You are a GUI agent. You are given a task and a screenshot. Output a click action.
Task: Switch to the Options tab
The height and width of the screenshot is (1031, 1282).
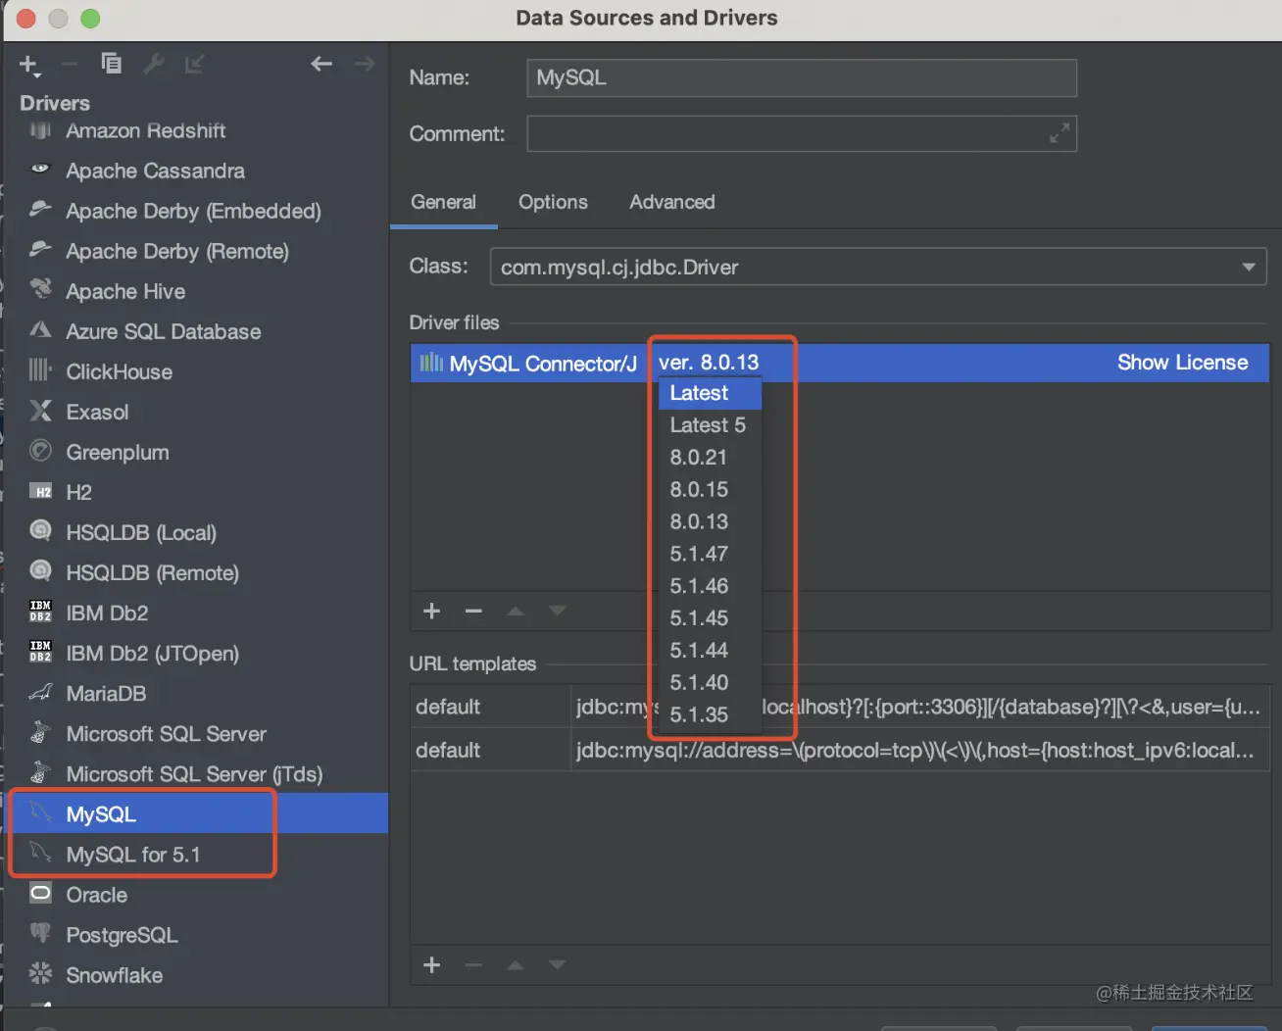click(x=553, y=202)
